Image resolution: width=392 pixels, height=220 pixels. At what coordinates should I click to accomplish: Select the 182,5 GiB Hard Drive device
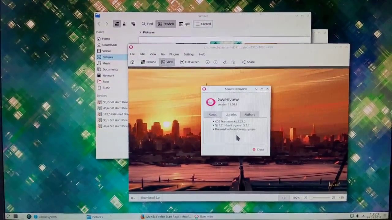(x=112, y=114)
